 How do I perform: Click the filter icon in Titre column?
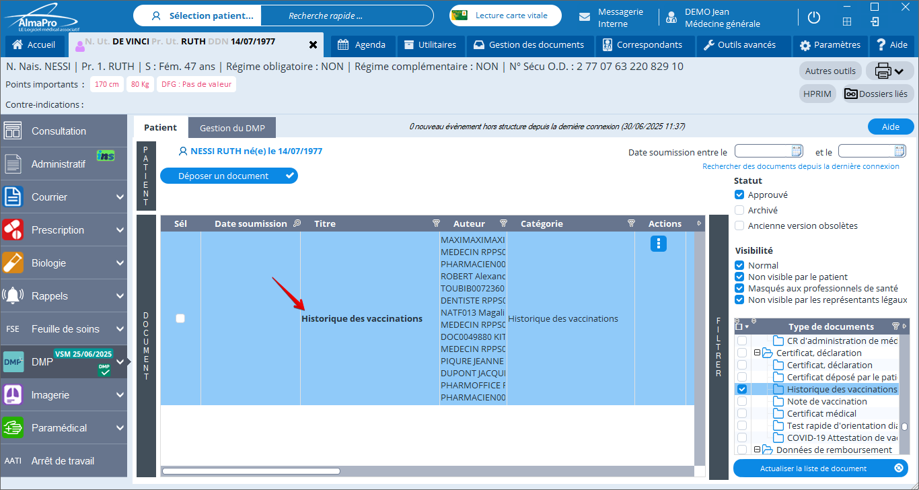click(435, 223)
